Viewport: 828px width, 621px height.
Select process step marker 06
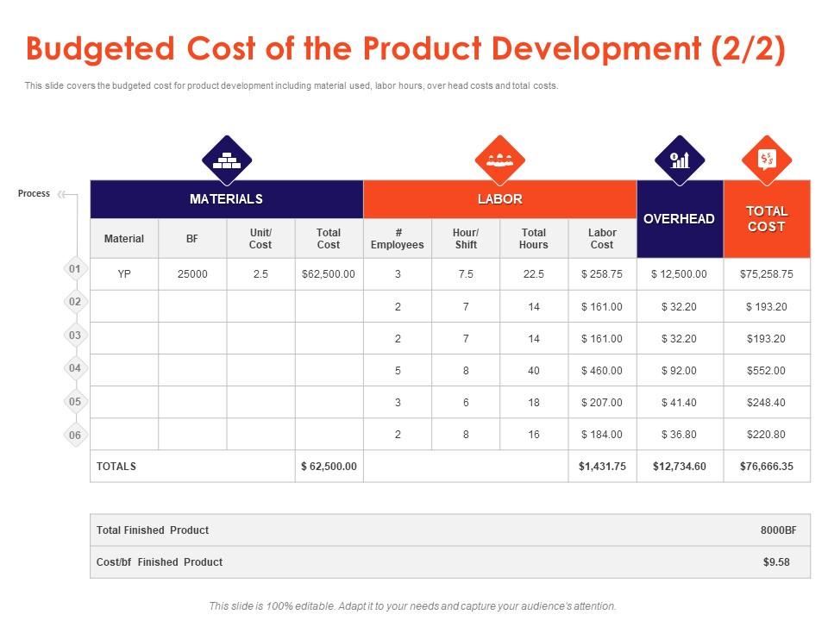point(76,435)
